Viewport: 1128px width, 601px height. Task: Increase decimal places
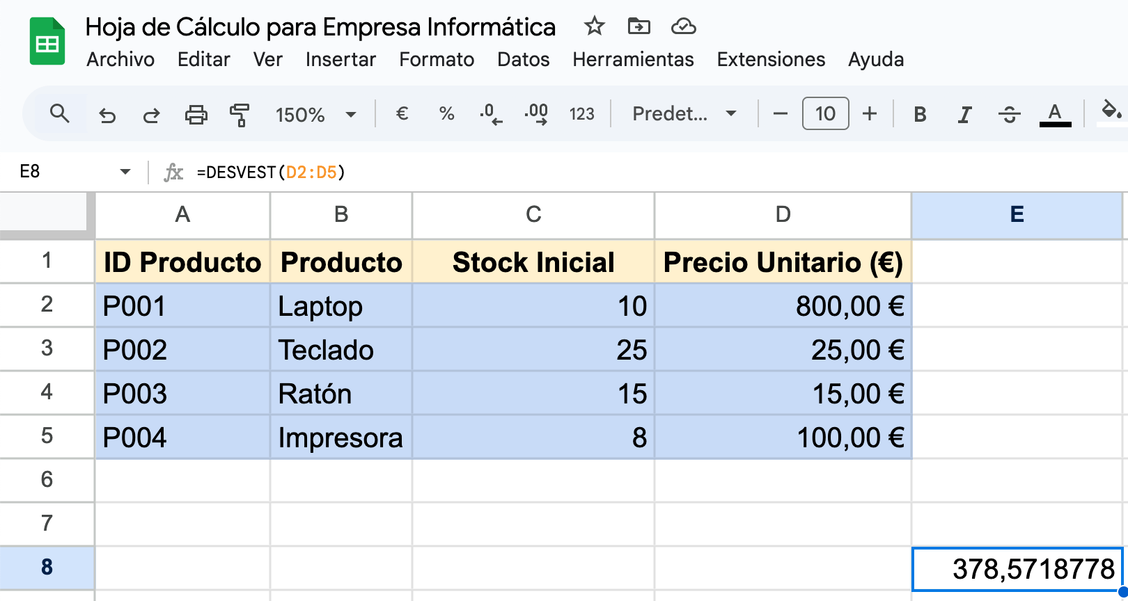(x=536, y=114)
